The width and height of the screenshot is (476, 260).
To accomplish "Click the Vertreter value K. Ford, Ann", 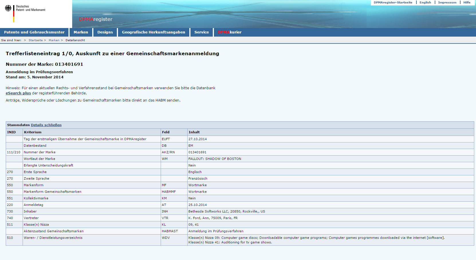I will (213, 218).
